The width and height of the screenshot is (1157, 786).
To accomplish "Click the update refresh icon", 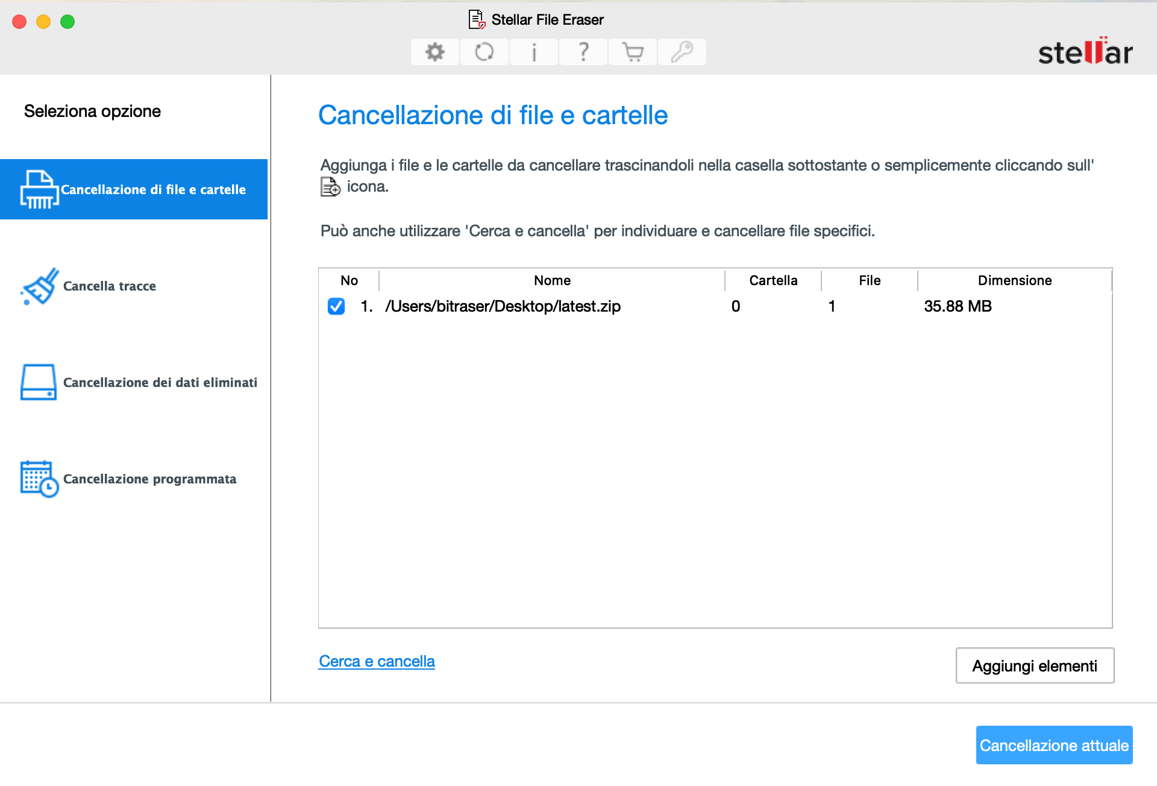I will click(484, 52).
